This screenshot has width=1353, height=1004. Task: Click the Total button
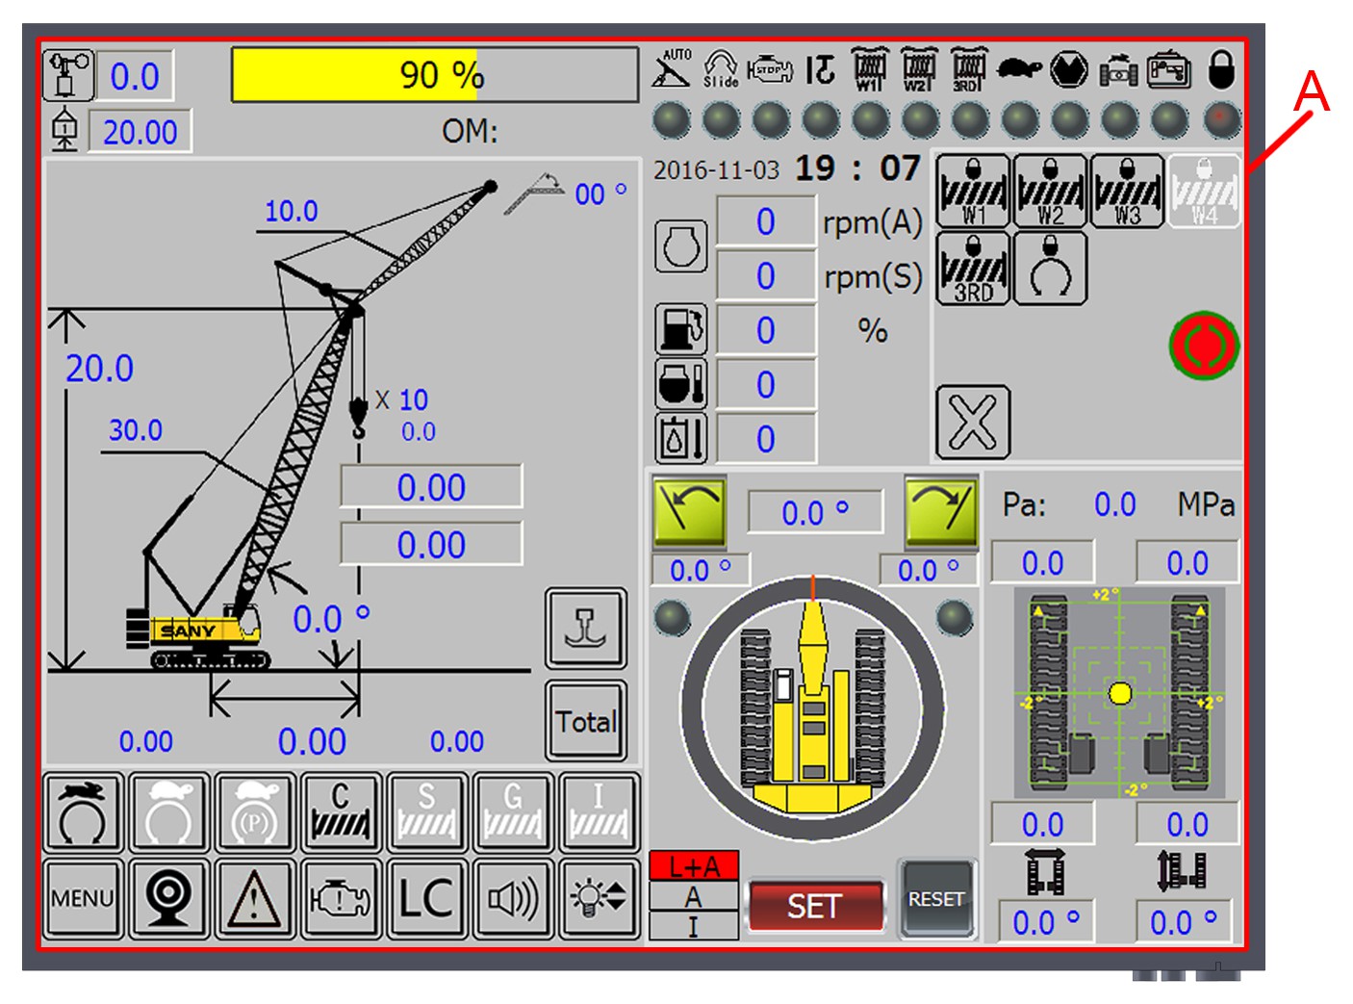point(585,721)
